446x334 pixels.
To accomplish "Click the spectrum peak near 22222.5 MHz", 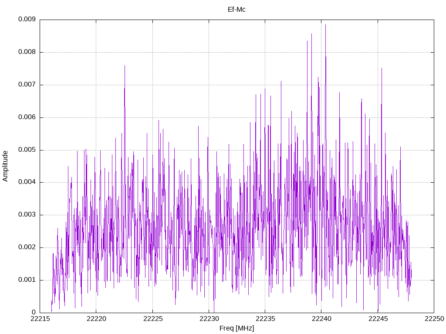I will point(125,66).
